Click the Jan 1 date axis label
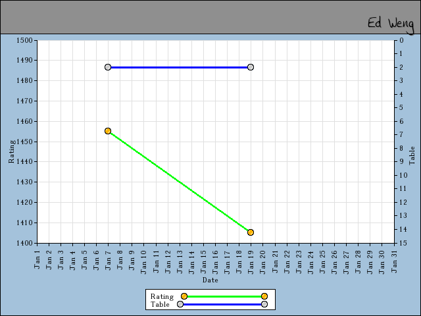This screenshot has height=316, width=421. [37, 259]
